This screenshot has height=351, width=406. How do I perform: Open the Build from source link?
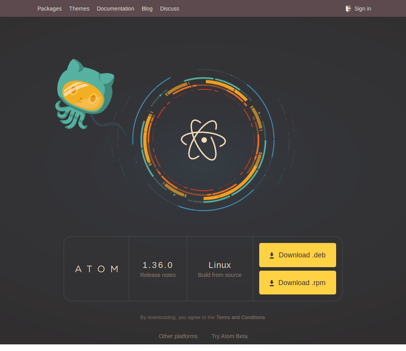[220, 275]
